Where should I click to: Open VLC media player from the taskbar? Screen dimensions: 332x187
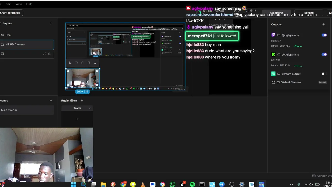pos(143,184)
